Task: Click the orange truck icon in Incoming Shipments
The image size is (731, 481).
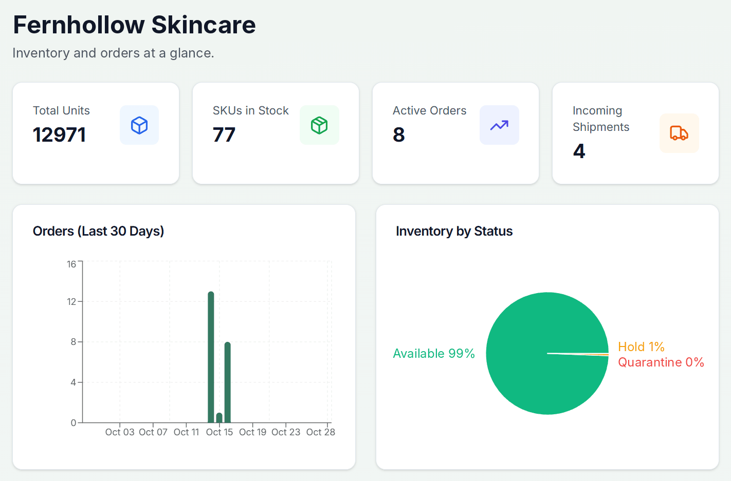Action: point(679,133)
